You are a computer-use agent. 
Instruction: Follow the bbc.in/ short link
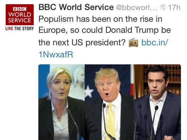click(155, 42)
